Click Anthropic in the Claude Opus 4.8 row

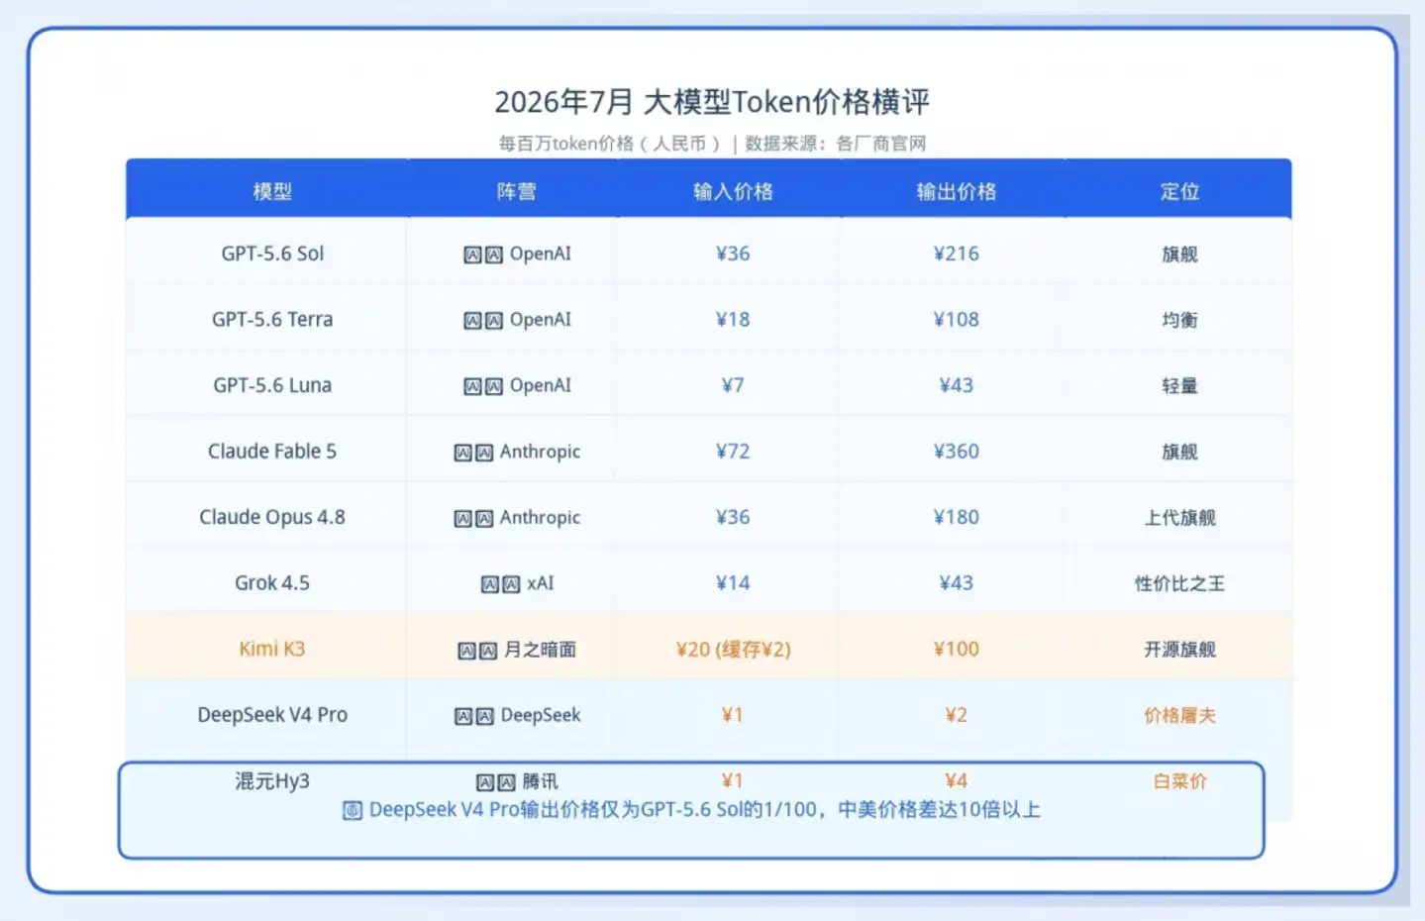pyautogui.click(x=540, y=517)
